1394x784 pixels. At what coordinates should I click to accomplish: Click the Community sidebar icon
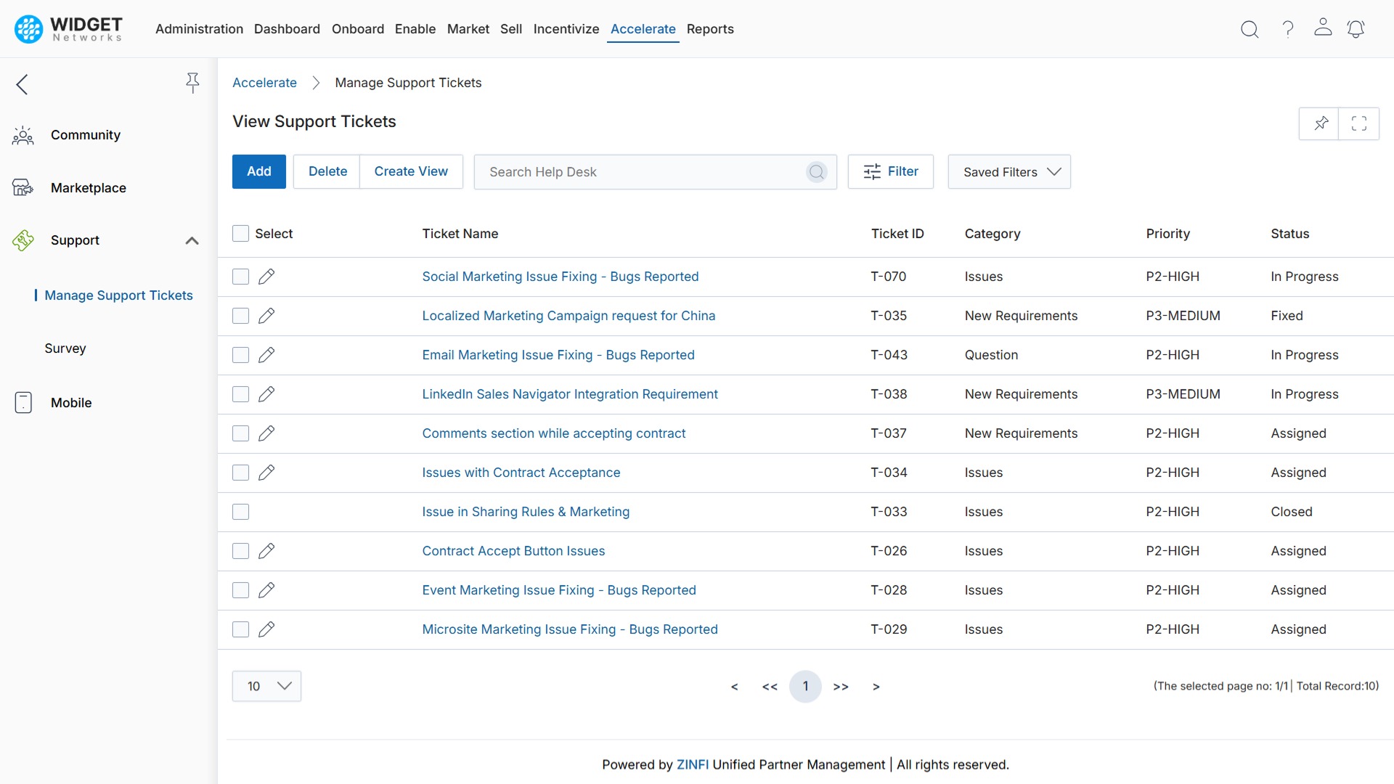point(23,134)
